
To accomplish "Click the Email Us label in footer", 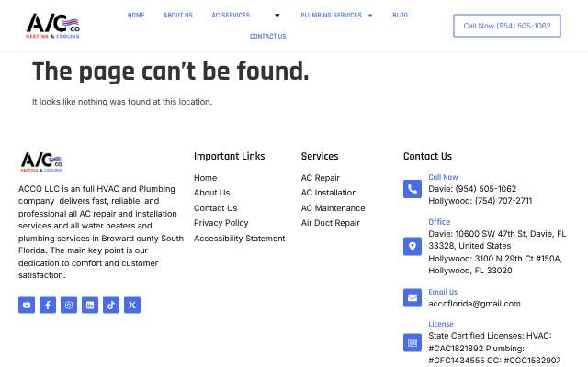I will (x=443, y=292).
